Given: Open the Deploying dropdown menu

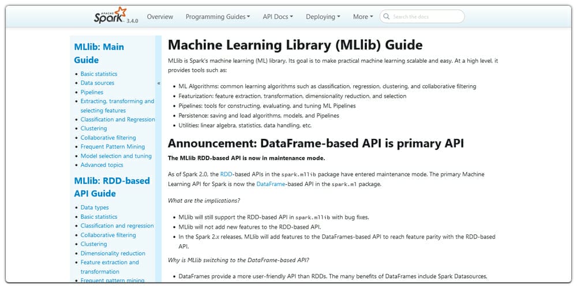Looking at the screenshot, I should (323, 17).
